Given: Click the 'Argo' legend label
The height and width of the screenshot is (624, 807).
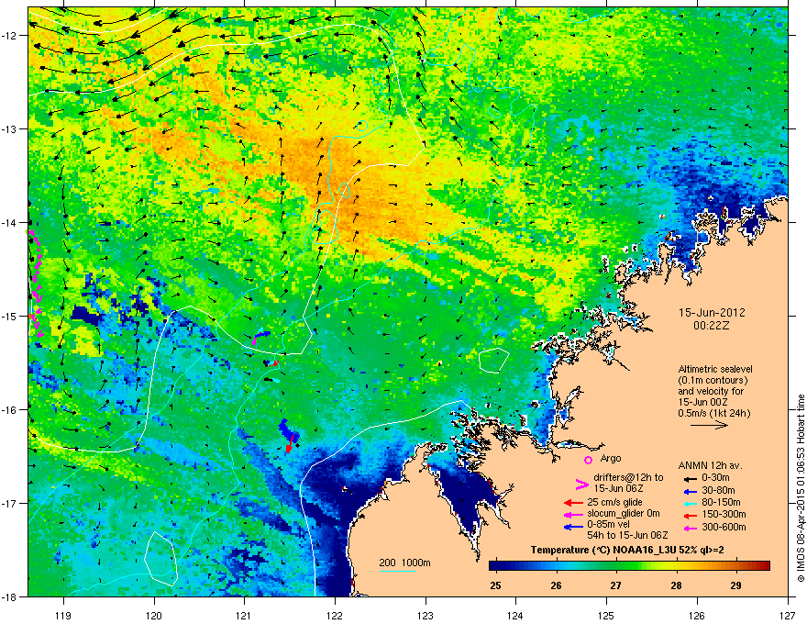Looking at the screenshot, I should click(x=611, y=458).
